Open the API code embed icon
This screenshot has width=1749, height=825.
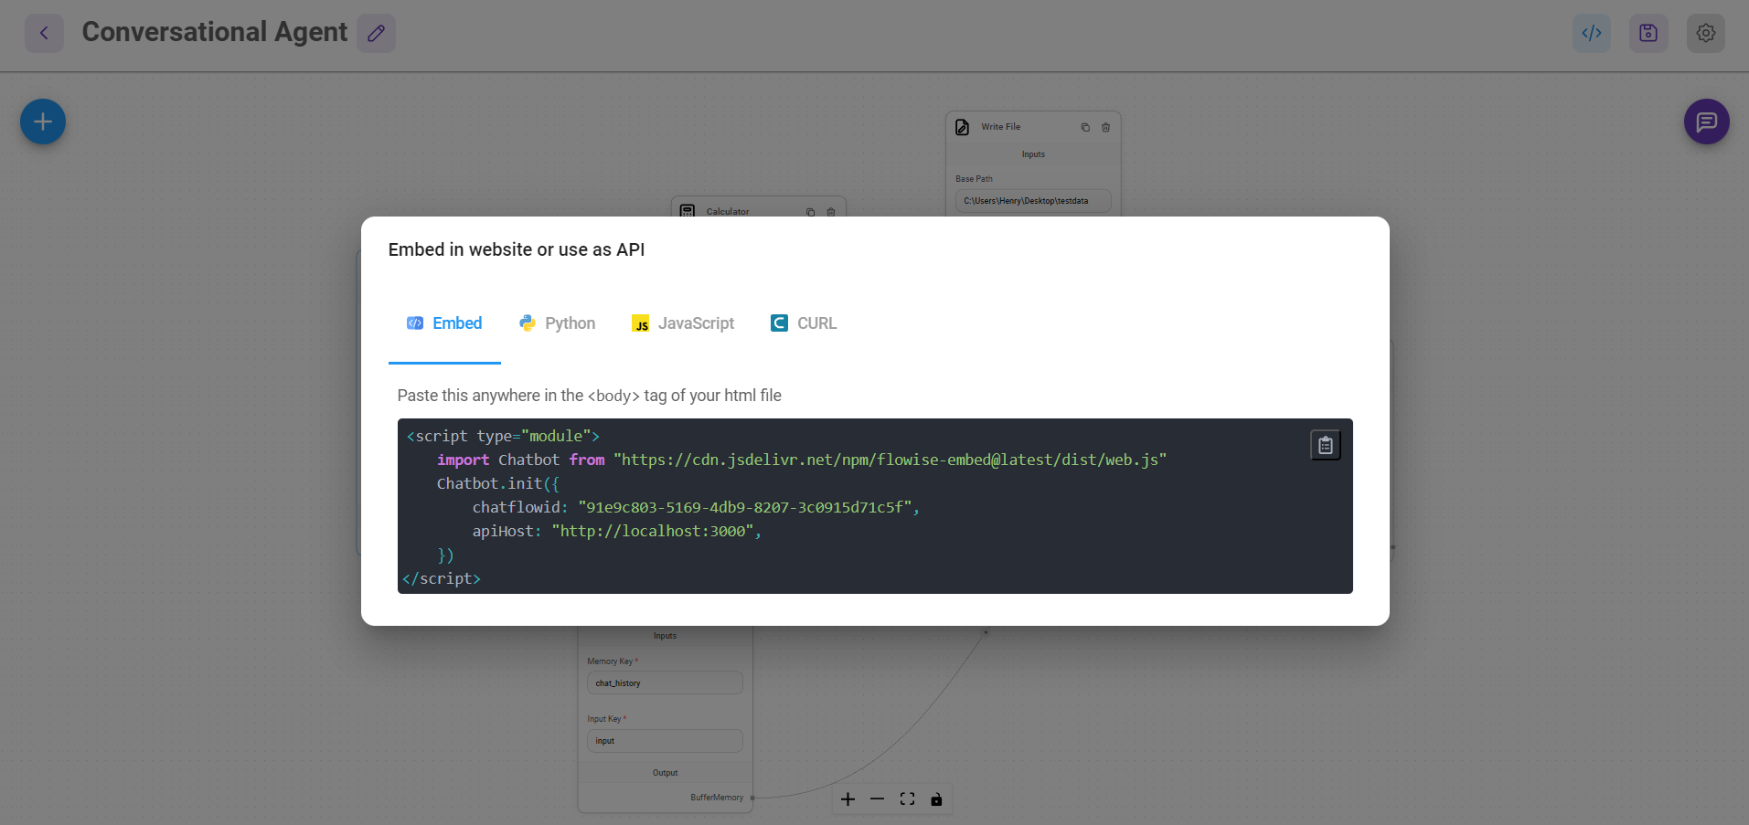tap(1591, 34)
